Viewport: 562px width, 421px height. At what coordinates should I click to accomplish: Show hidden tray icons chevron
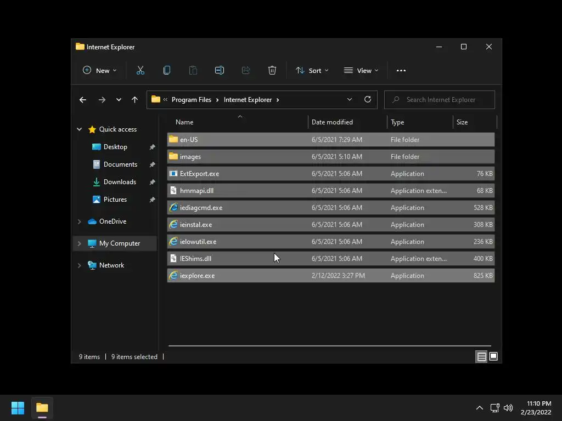[x=480, y=408]
